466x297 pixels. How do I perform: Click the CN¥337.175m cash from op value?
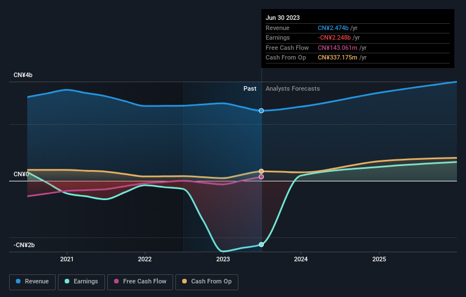tap(338, 58)
